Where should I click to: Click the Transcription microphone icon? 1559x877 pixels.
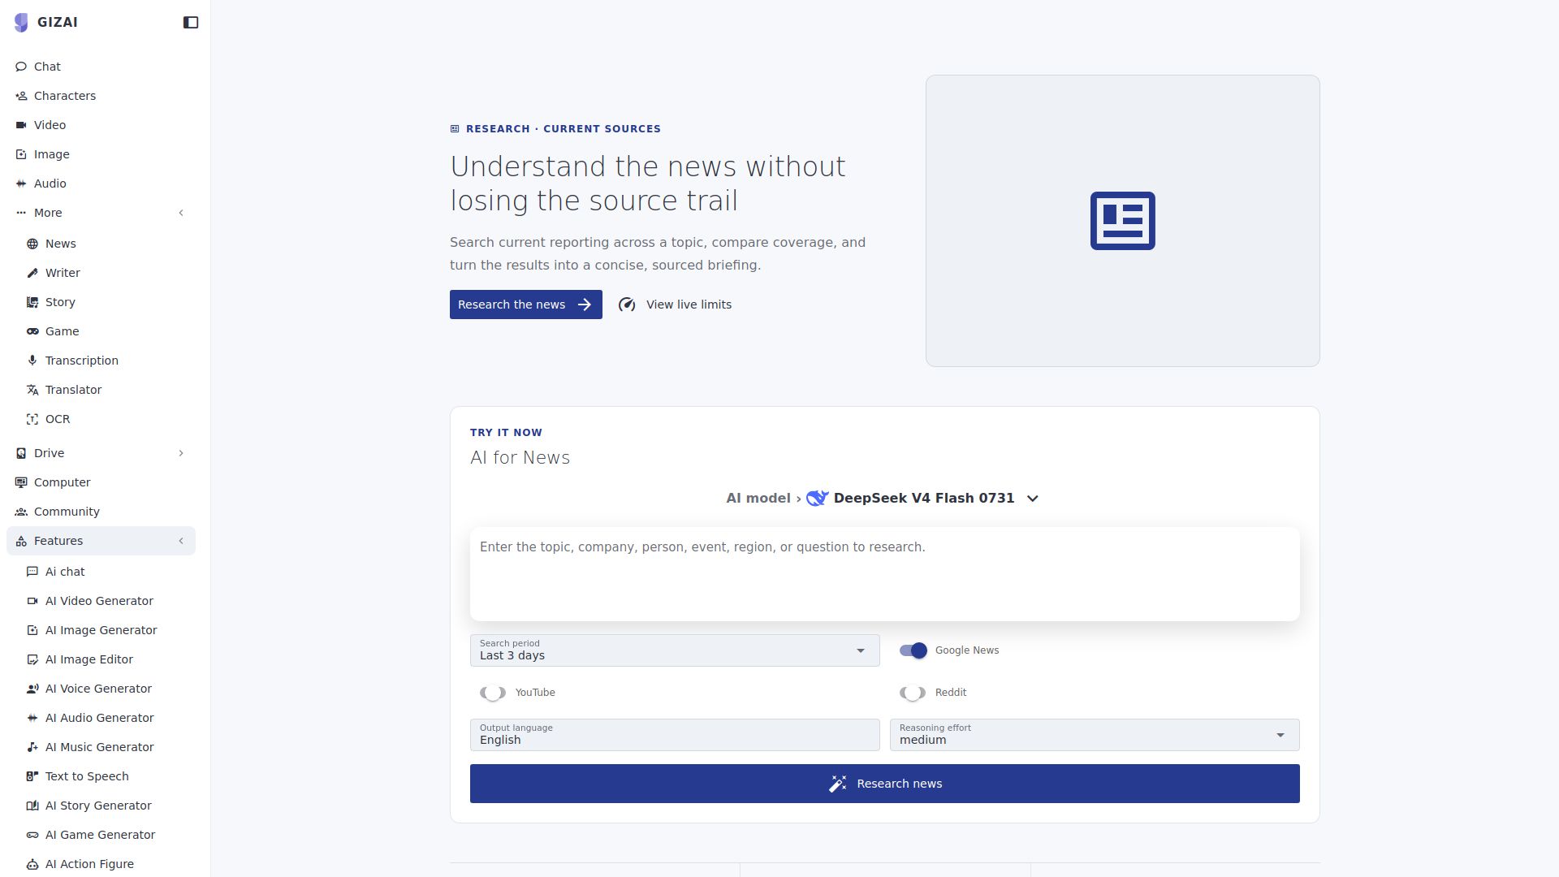pos(32,361)
